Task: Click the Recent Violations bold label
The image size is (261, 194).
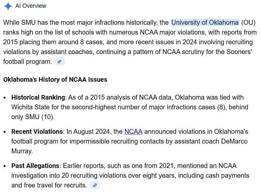Action: pos(37,132)
